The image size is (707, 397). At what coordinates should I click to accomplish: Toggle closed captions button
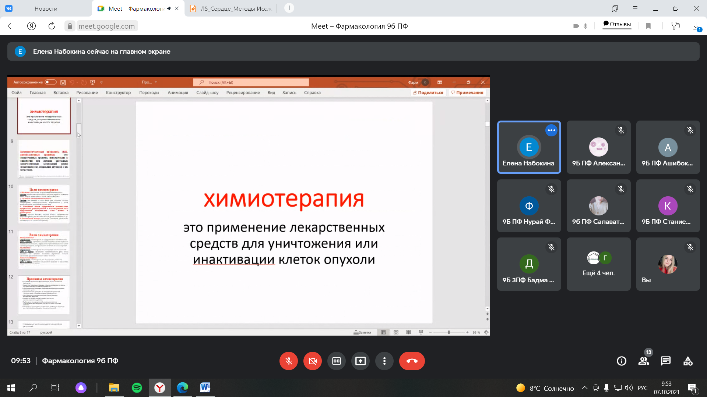337,361
